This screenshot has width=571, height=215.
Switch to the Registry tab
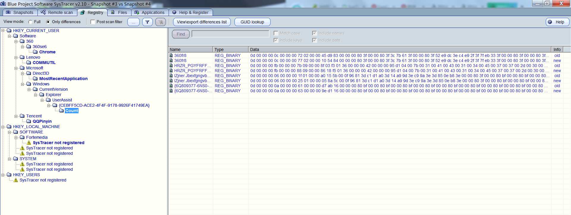point(92,12)
